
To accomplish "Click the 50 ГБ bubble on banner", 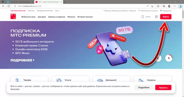I will pos(124,30).
